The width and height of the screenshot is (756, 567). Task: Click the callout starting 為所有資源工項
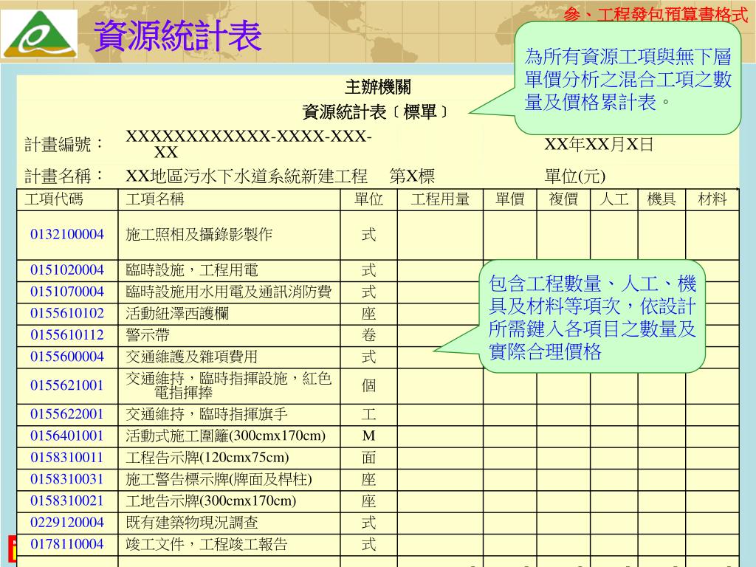click(x=628, y=78)
